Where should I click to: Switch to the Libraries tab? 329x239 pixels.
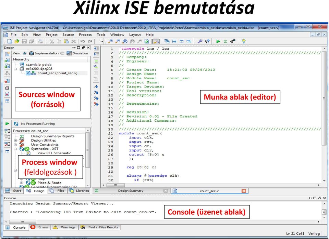(79, 191)
